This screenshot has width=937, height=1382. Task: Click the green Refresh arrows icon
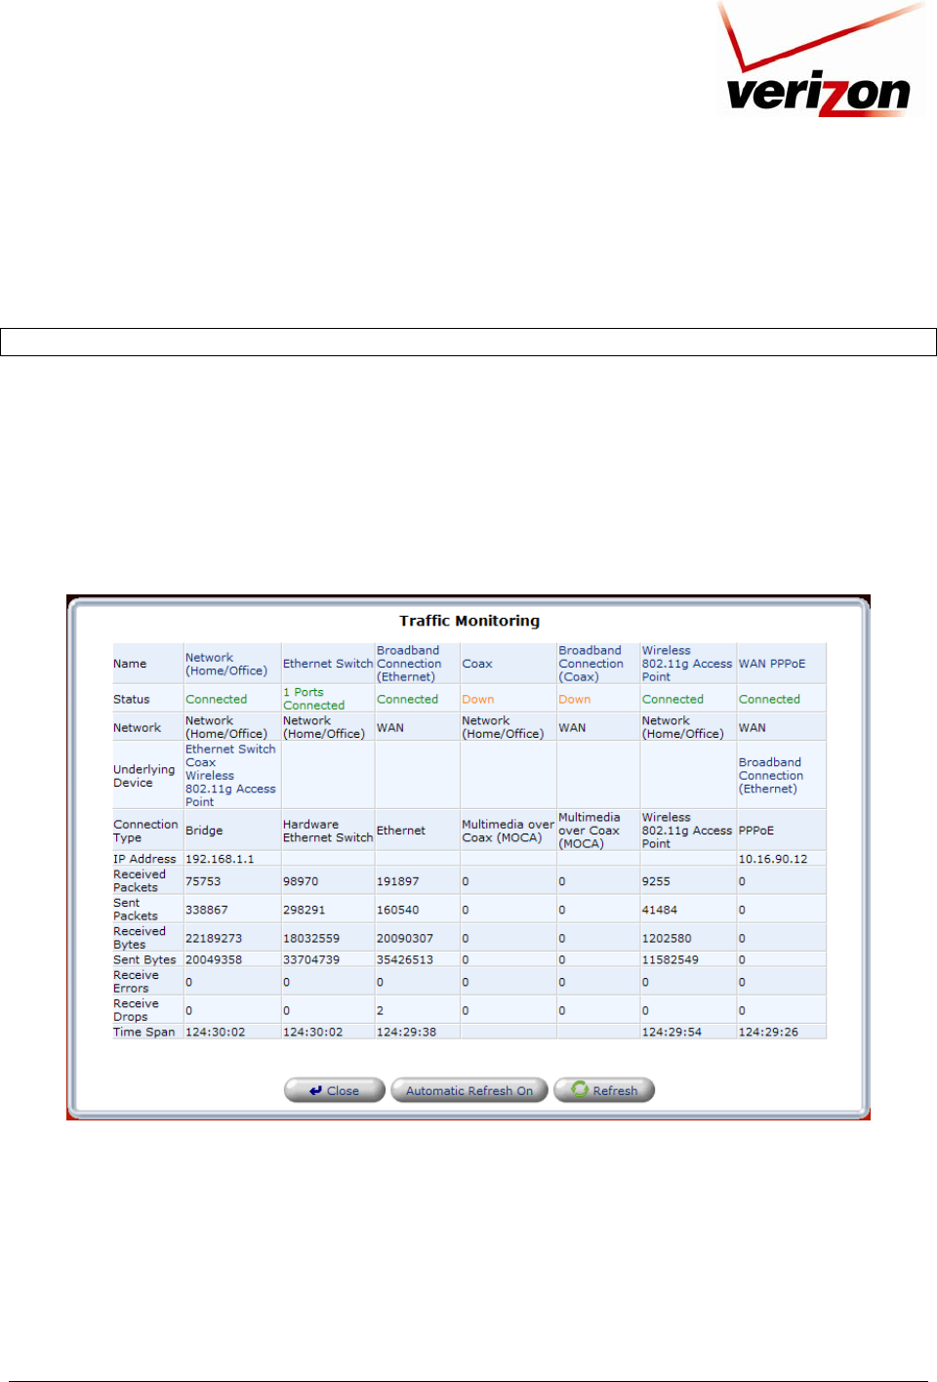tap(580, 1089)
